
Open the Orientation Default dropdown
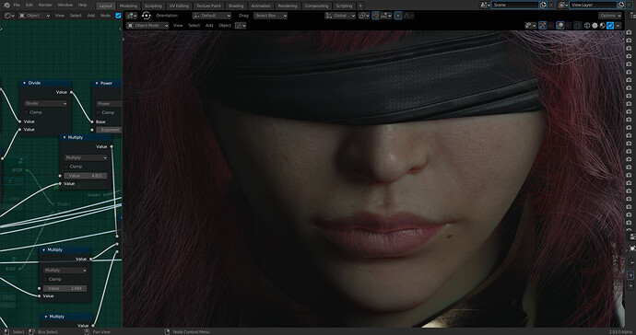pos(212,16)
